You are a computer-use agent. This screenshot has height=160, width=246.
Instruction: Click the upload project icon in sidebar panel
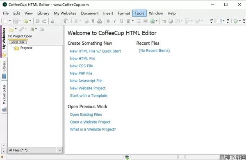pos(32,29)
